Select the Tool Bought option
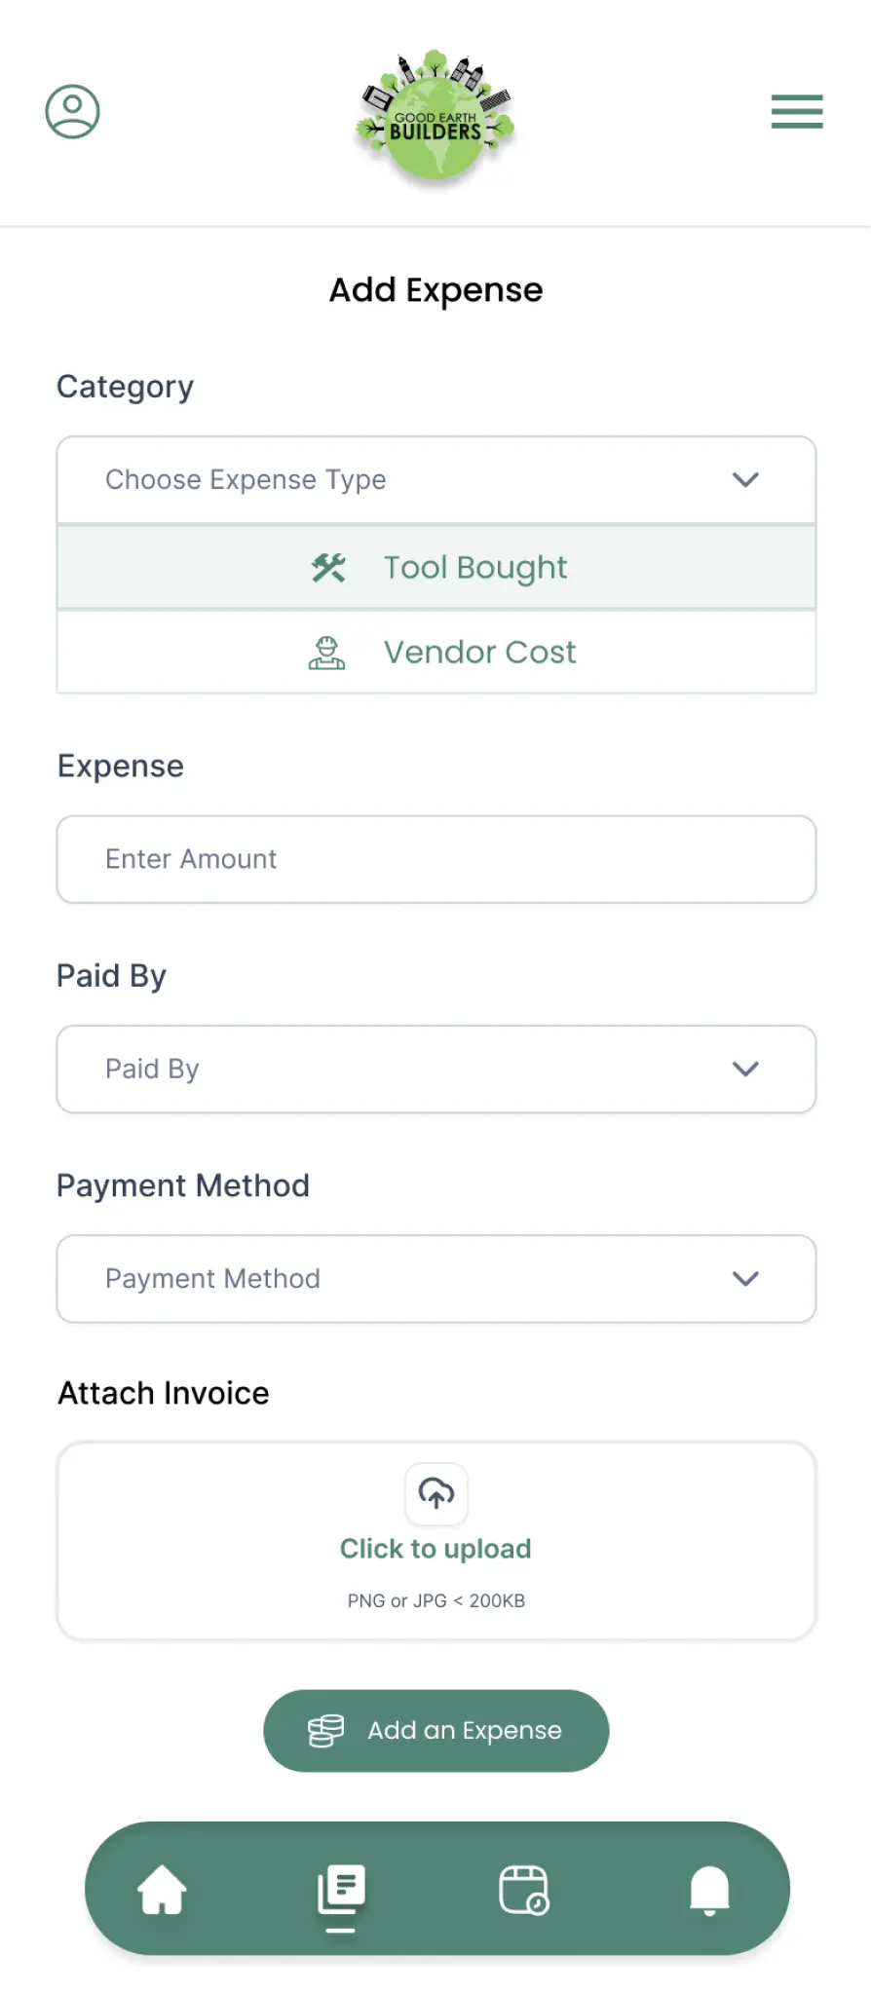 474,568
